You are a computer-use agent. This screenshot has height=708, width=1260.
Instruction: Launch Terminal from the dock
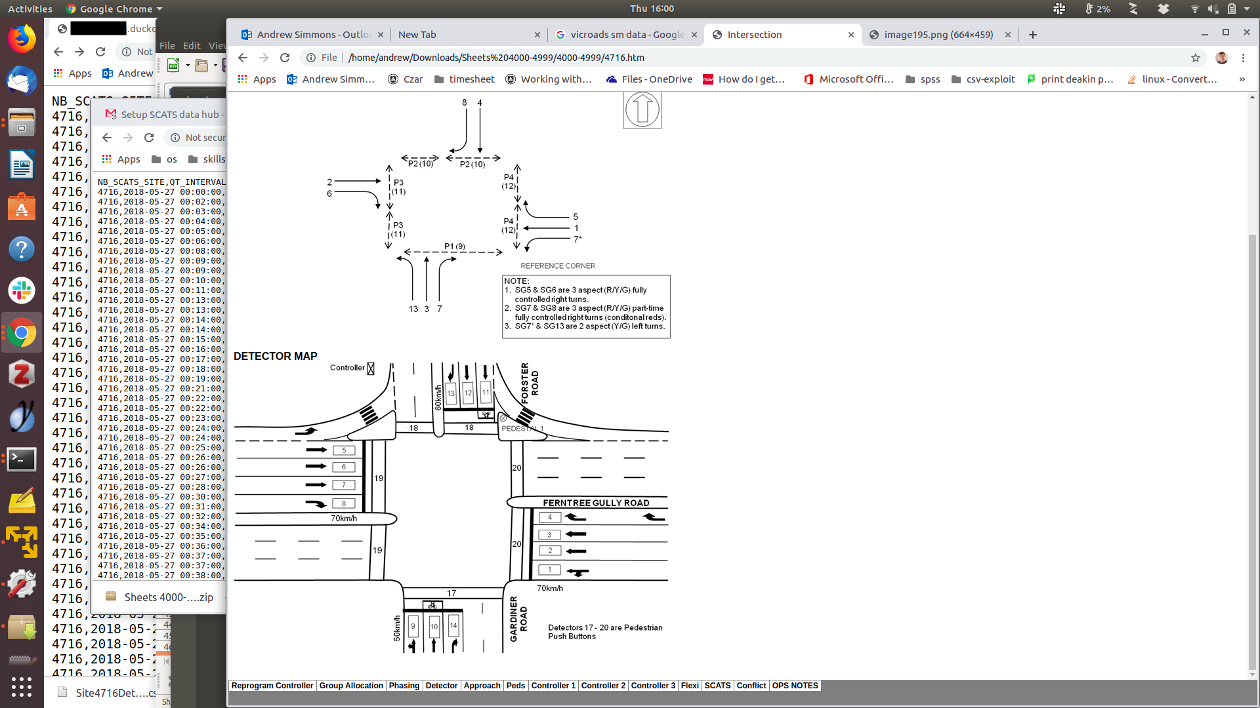[x=22, y=459]
